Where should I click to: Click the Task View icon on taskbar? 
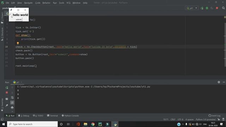tap(68, 124)
